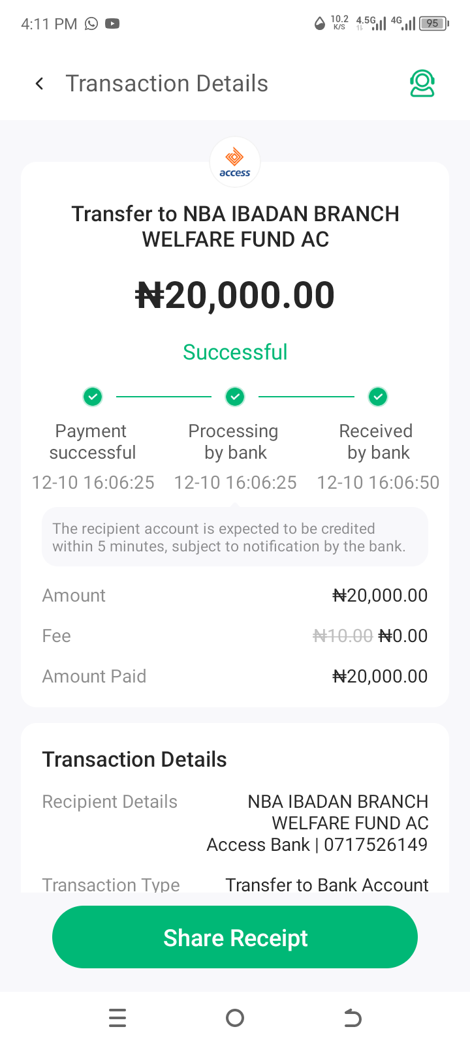
Task: Tap the Payment successful checkmark
Action: click(93, 396)
